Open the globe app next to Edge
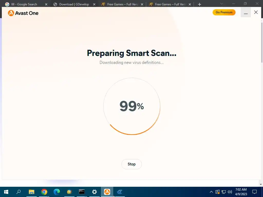The image size is (263, 197). pyautogui.click(x=69, y=192)
